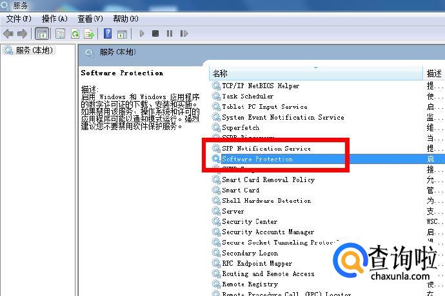Select the Remote Registry service
This screenshot has height=296, width=445.
click(250, 284)
